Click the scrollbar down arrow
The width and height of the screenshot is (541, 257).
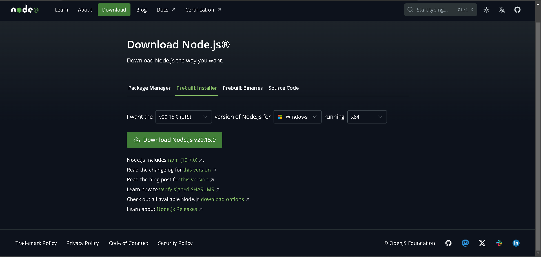tap(538, 253)
